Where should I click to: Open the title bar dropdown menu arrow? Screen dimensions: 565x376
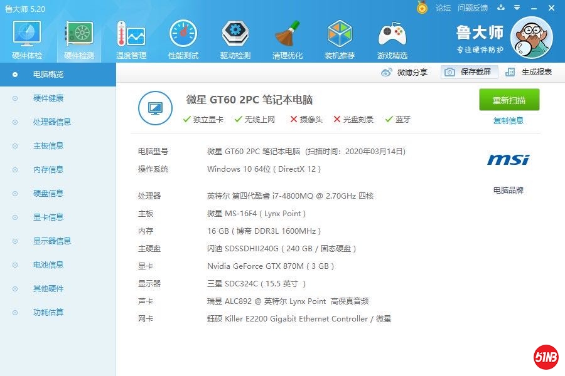tap(516, 8)
